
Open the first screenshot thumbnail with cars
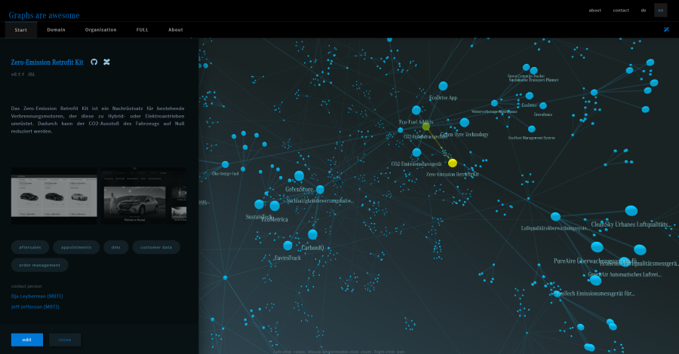pyautogui.click(x=54, y=195)
